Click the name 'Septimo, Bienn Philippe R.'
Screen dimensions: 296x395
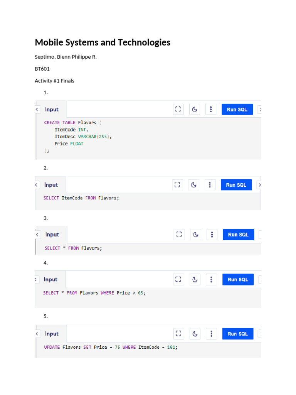tap(66, 57)
